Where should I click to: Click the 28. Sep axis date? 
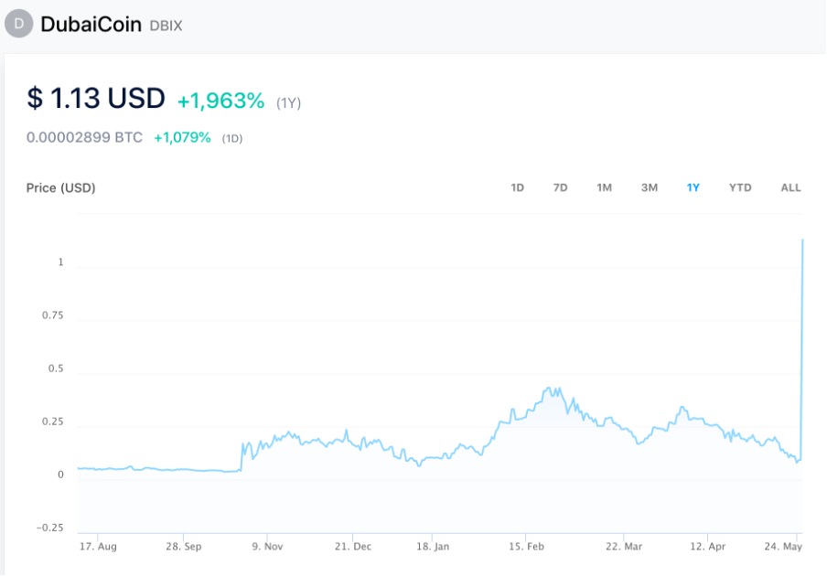184,547
